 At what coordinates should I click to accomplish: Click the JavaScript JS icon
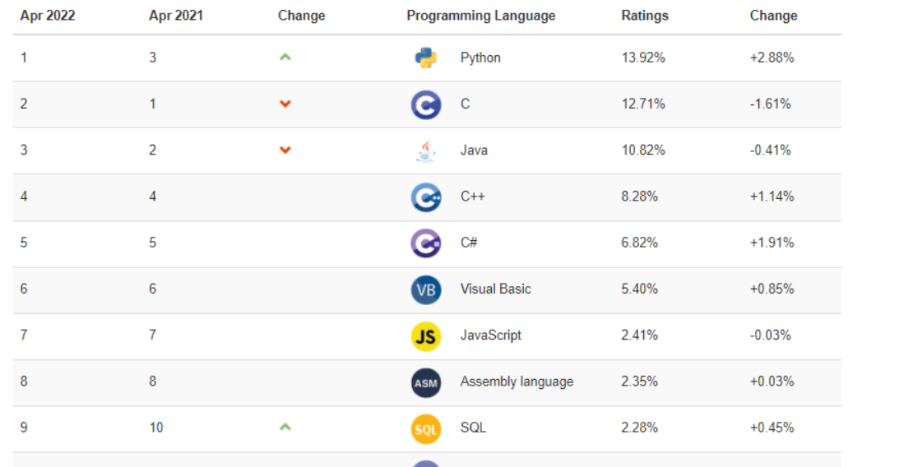tap(426, 335)
